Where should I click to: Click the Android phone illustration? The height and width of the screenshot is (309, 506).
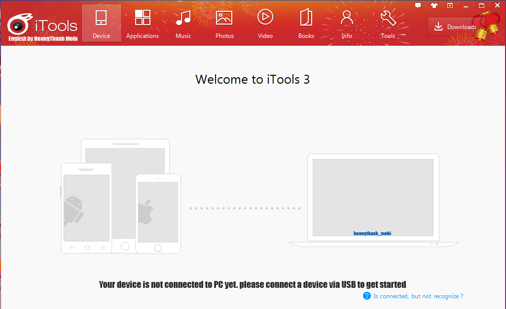point(86,208)
